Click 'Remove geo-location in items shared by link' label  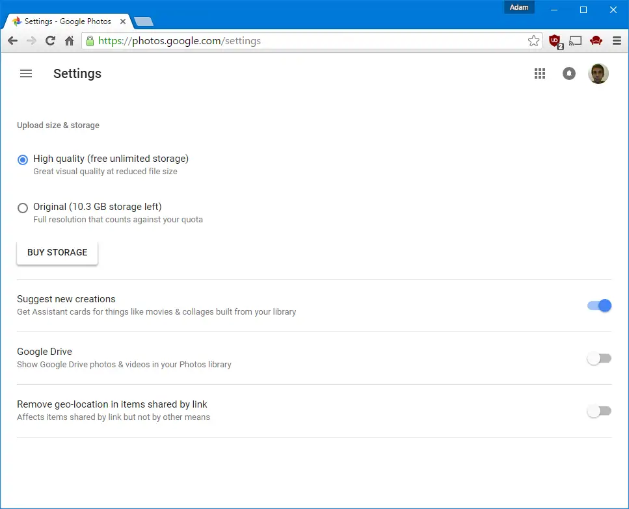(112, 404)
